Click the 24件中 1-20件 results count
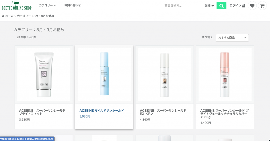The height and width of the screenshot is (141, 270). tap(26, 37)
